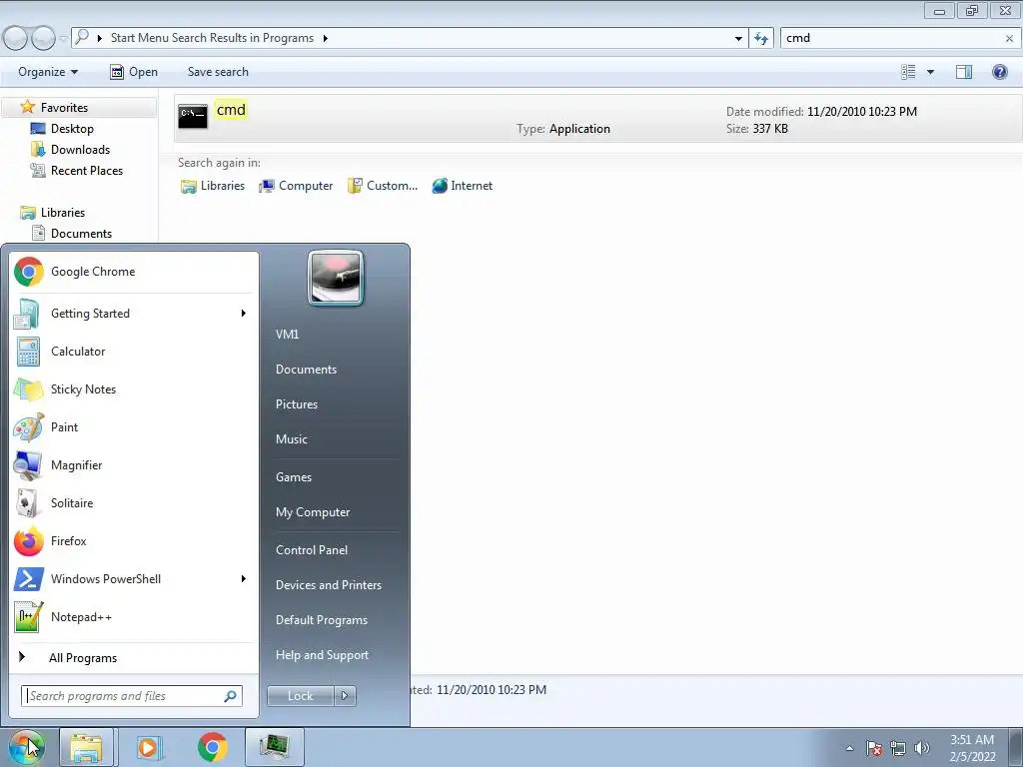
Task: Open Chrome from the taskbar
Action: click(x=213, y=747)
